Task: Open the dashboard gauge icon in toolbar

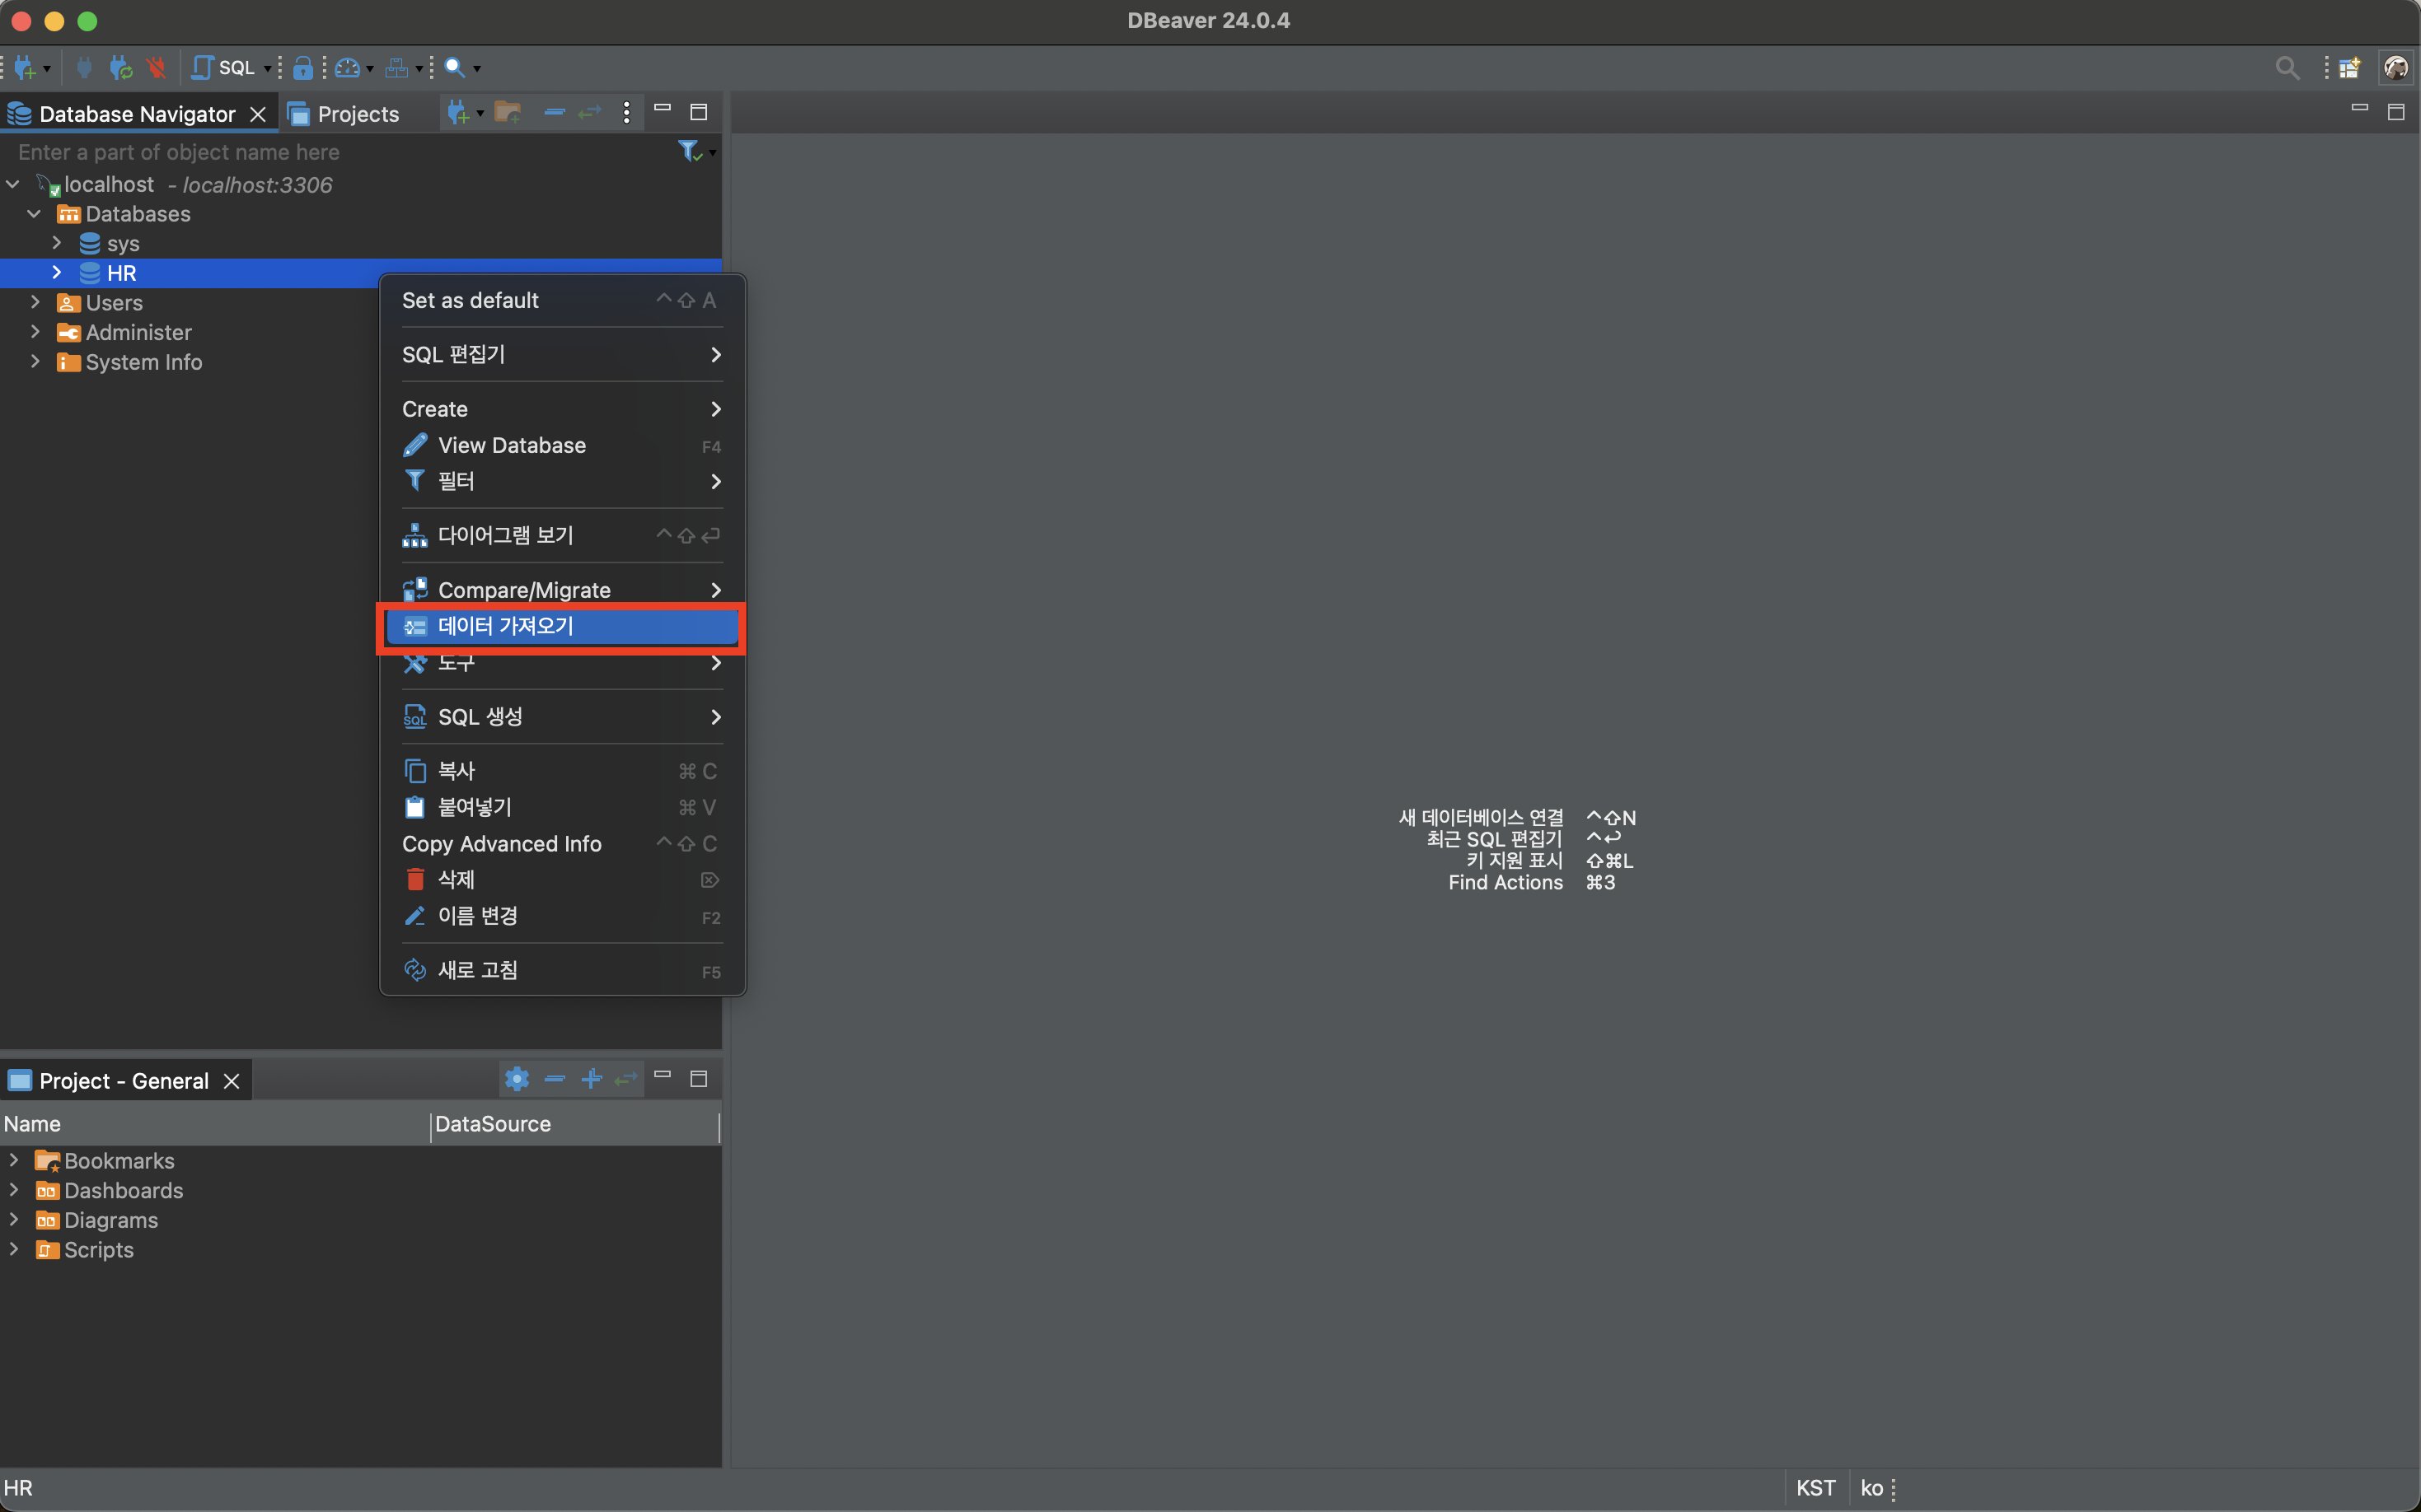Action: point(347,67)
